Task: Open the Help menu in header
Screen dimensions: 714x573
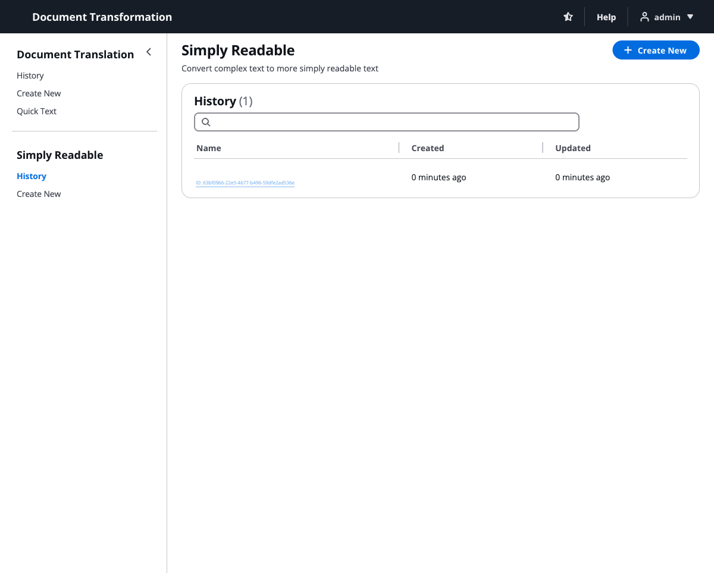Action: tap(606, 17)
